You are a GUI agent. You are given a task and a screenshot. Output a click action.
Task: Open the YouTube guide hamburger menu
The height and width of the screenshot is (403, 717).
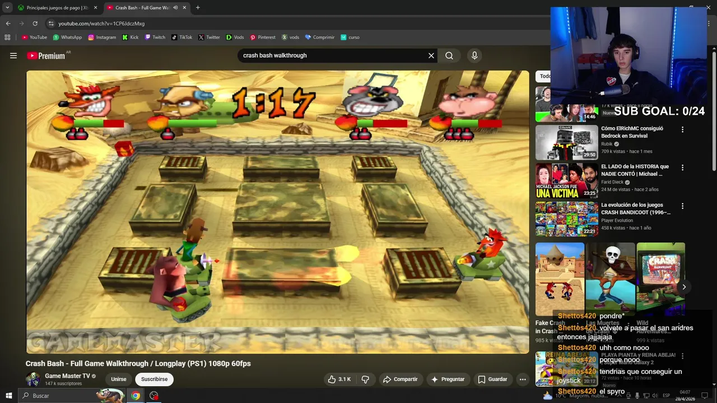13,55
